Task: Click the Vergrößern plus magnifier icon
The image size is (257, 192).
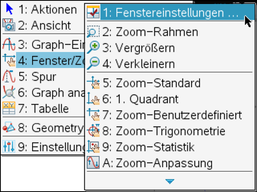Action: tap(93, 48)
